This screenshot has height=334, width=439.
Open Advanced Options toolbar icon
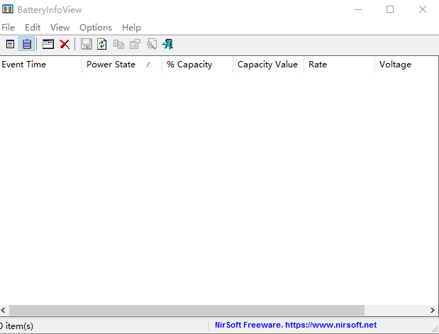point(48,44)
